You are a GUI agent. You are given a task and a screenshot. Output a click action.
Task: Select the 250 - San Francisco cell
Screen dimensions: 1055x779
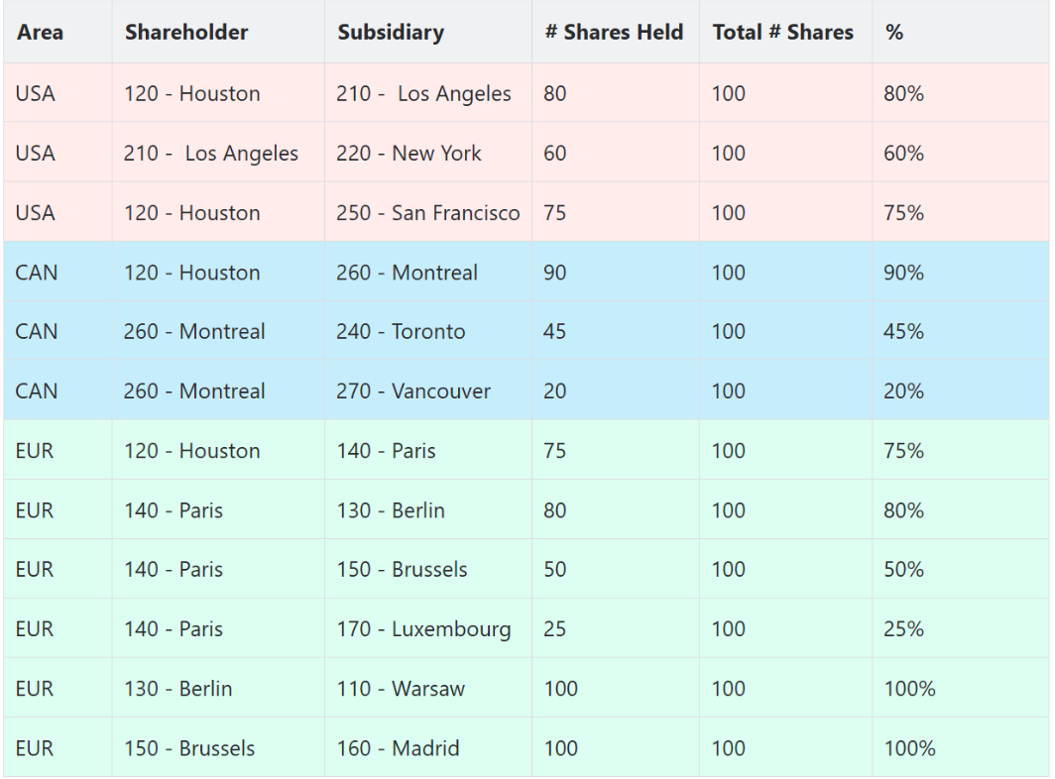(x=428, y=212)
